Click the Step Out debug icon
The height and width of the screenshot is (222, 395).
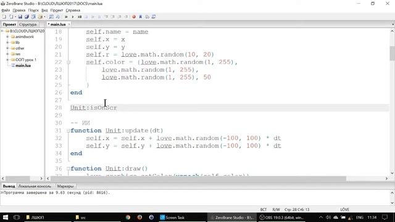click(119, 17)
